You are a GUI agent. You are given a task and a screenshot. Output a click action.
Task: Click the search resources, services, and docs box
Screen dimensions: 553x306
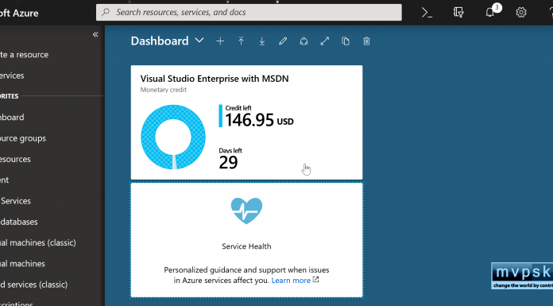(x=249, y=13)
